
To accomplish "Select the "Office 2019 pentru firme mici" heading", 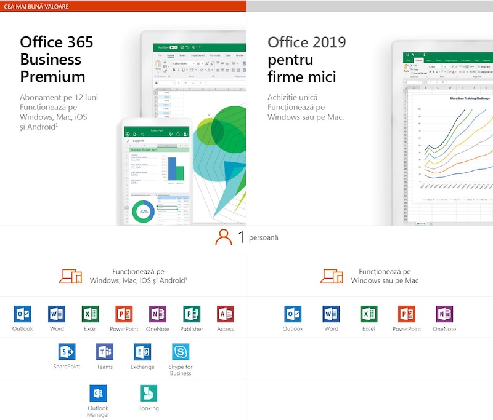I will point(306,59).
